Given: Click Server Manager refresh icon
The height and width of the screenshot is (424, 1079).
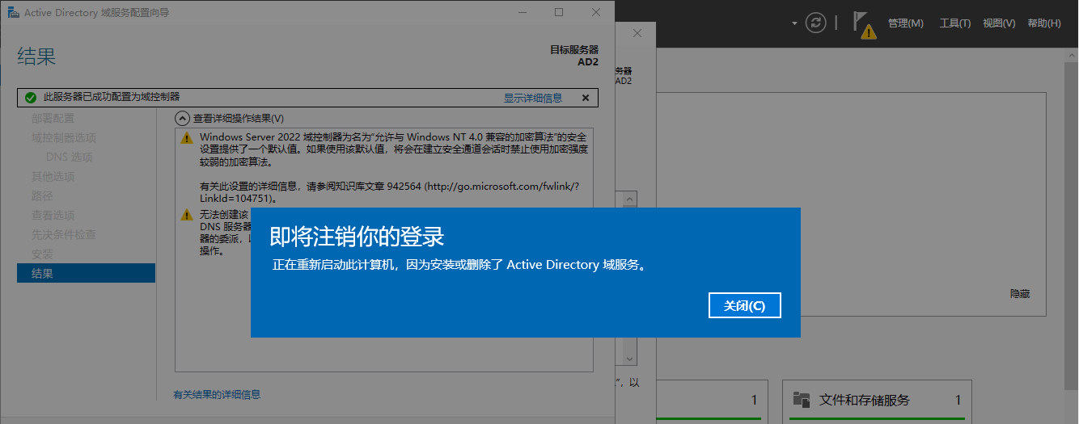Looking at the screenshot, I should 815,23.
